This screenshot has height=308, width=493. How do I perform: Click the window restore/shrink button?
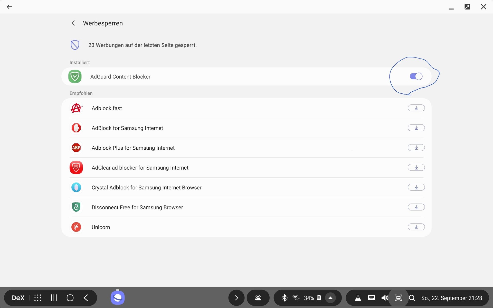pos(467,7)
